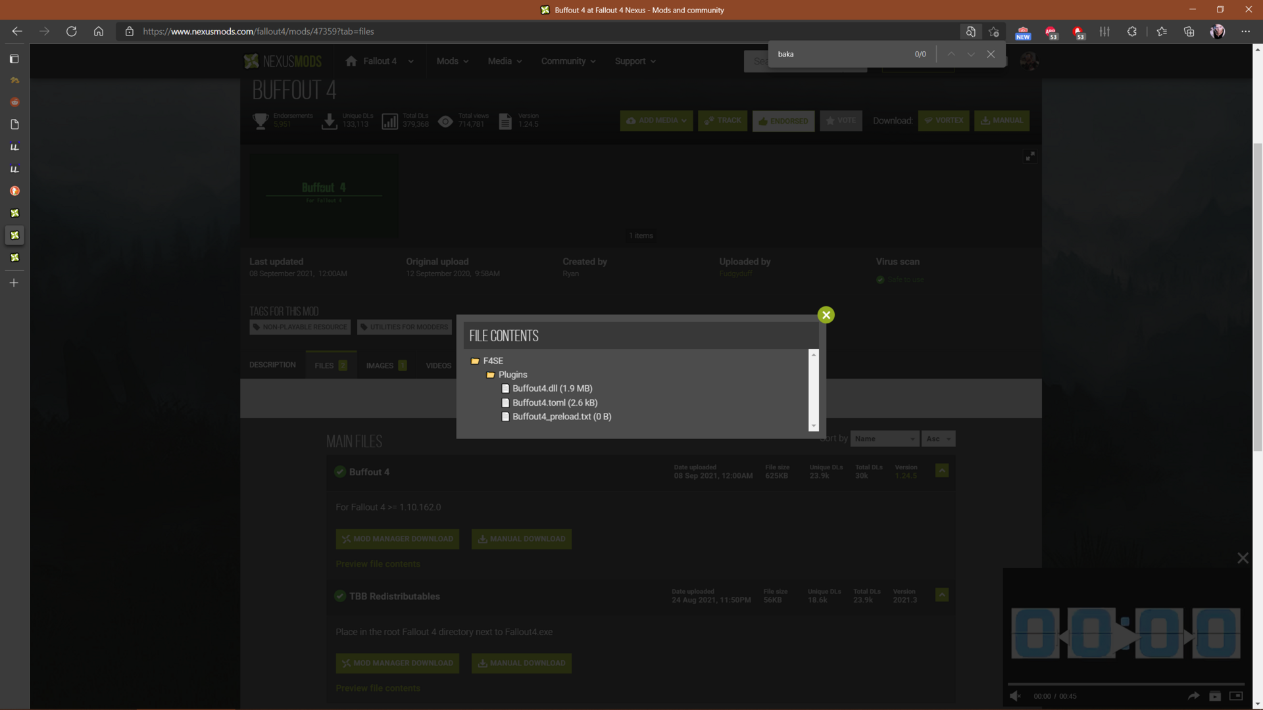This screenshot has width=1263, height=710.
Task: Go back to previous page
Action: coord(17,31)
